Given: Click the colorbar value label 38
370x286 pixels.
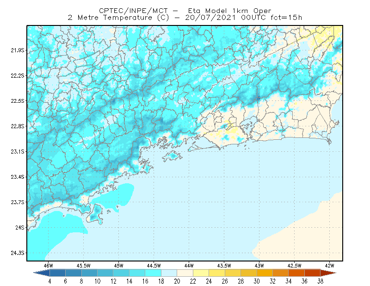Looking at the screenshot, I should click(x=321, y=281).
